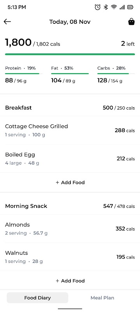Tap the cellular signal icon
This screenshot has width=140, height=312.
click(122, 7)
